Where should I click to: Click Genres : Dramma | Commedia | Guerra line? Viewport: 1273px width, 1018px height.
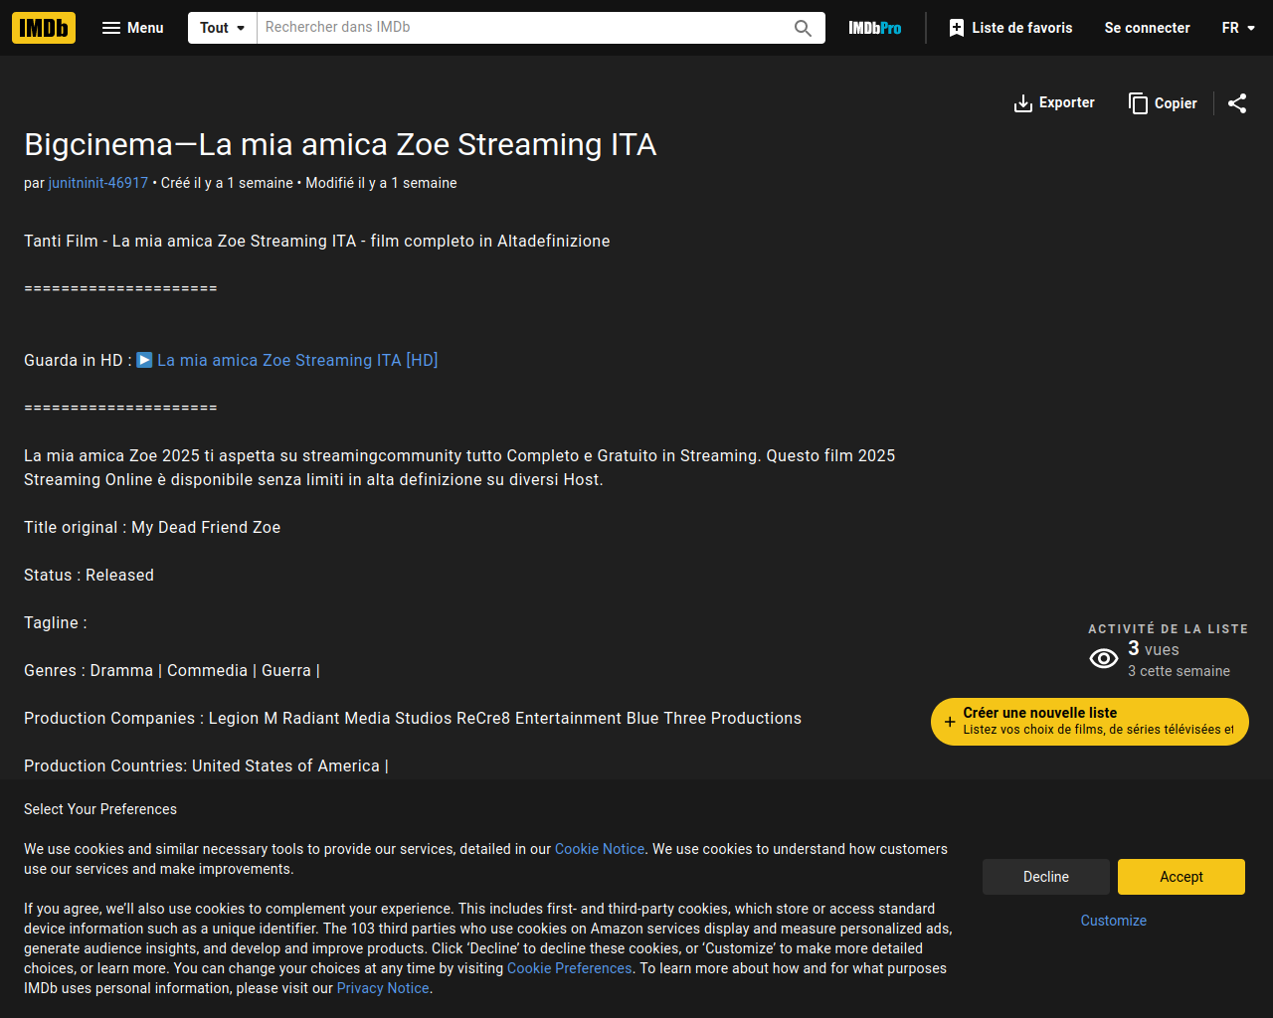(x=172, y=670)
